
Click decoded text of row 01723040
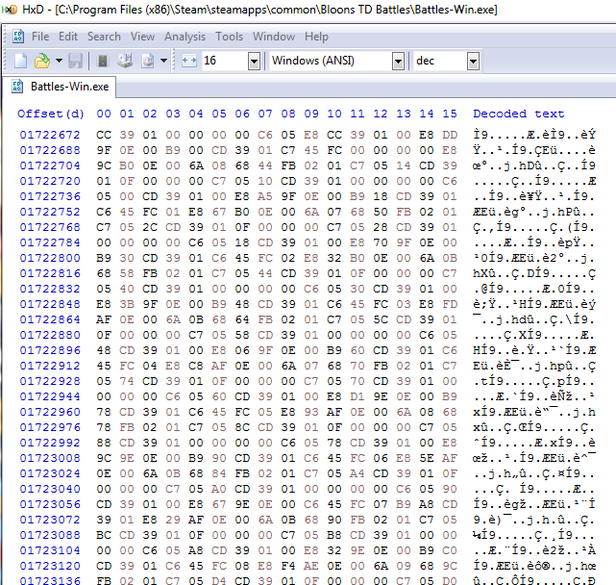(534, 489)
